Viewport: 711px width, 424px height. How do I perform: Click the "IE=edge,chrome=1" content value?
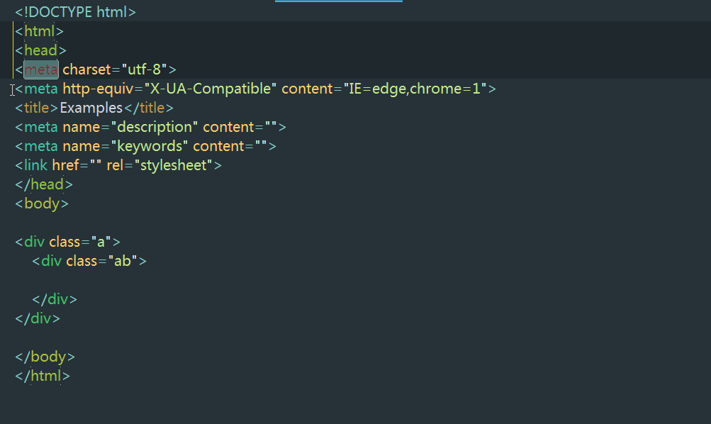pos(415,89)
